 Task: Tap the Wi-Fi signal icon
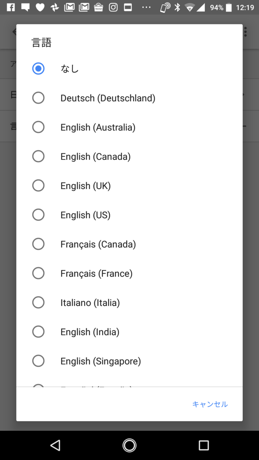190,7
